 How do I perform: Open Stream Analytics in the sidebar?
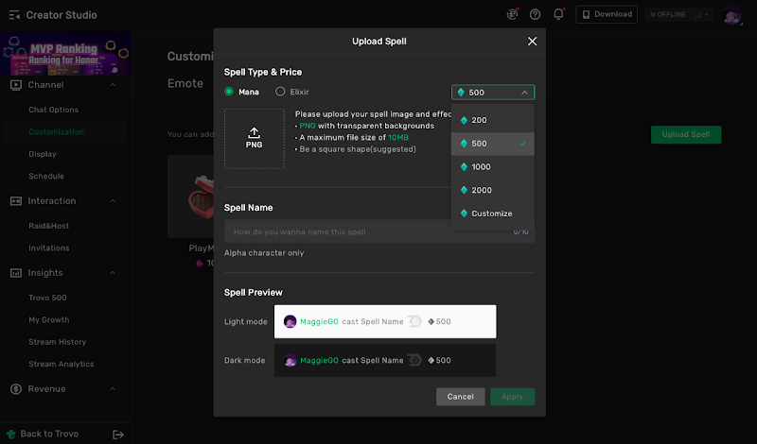[62, 364]
